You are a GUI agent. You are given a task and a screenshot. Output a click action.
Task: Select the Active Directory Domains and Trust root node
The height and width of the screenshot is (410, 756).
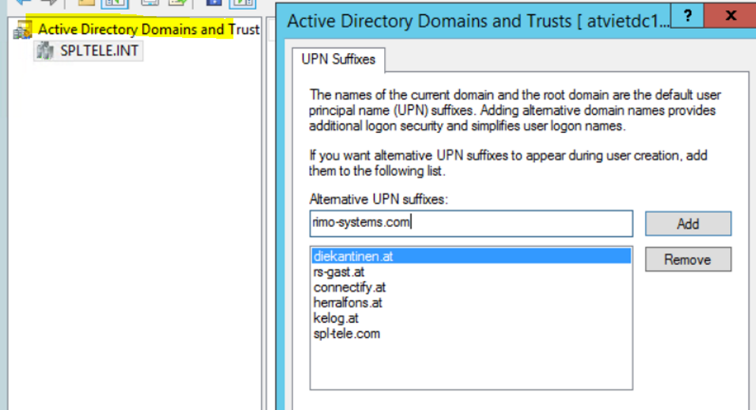(x=149, y=30)
